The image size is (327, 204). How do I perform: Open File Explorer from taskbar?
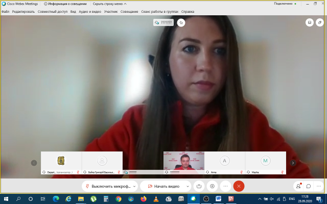(81, 199)
